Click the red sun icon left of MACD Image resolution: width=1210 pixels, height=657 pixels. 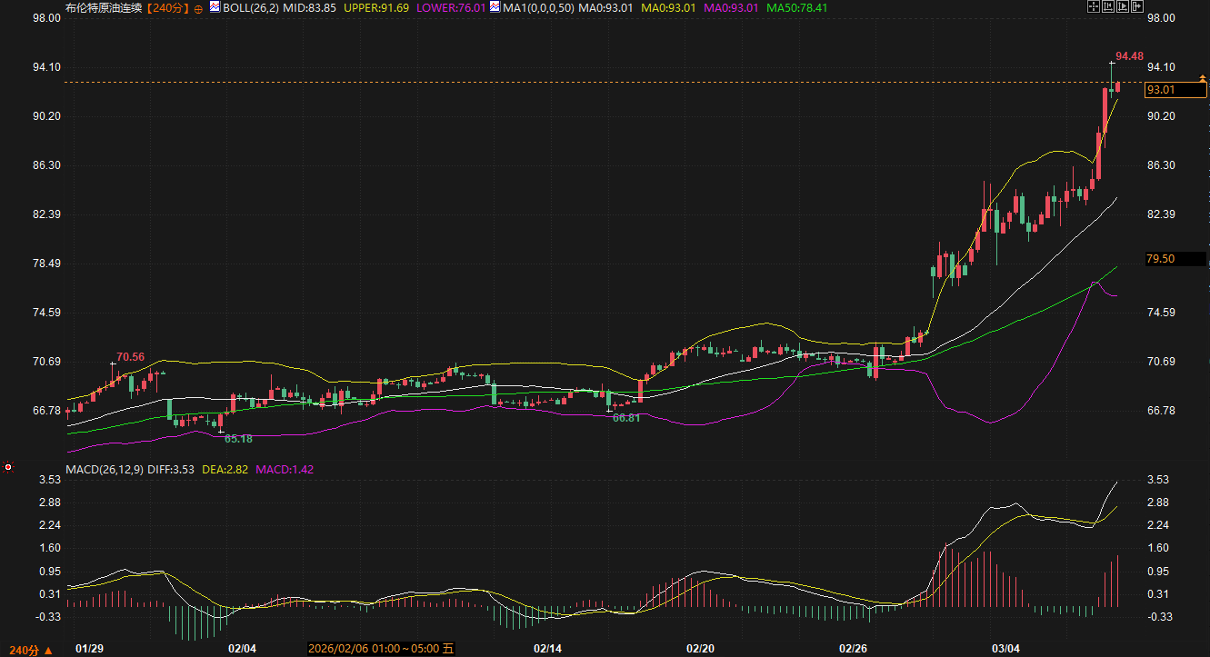8,467
